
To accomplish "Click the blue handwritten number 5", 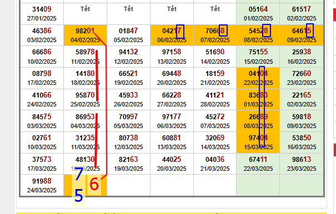I will click(x=78, y=196).
